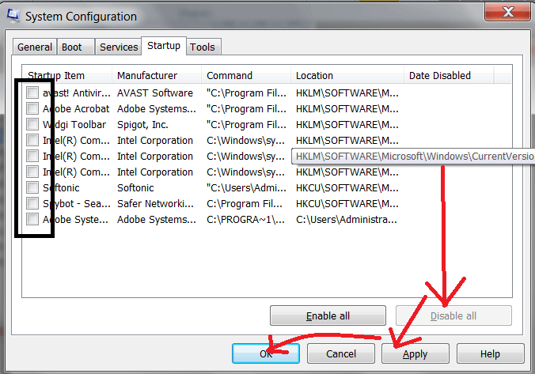535x374 pixels.
Task: Click the 'C:\PROGRA~1\...' command cell
Action: click(245, 219)
